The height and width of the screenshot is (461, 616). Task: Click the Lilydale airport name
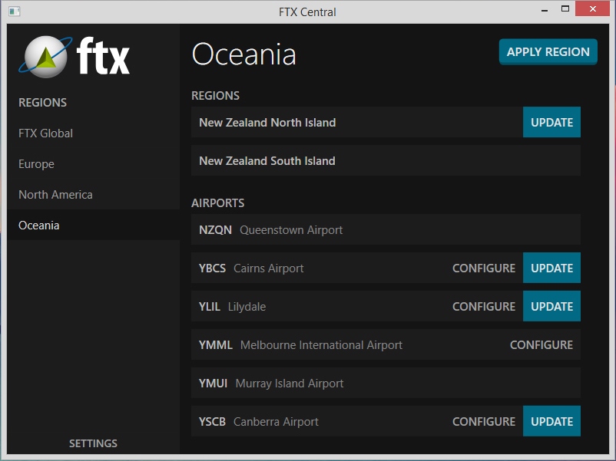coord(247,307)
